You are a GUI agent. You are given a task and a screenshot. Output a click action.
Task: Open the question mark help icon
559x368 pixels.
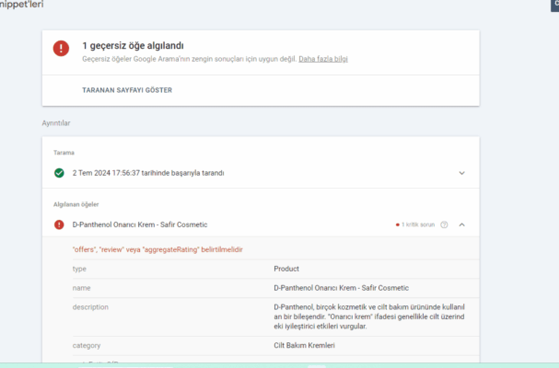(444, 224)
